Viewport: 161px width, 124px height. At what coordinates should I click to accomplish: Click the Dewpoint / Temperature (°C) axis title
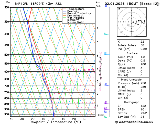click(55, 122)
